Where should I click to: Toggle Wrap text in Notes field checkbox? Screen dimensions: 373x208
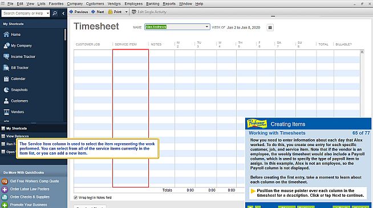point(76,198)
